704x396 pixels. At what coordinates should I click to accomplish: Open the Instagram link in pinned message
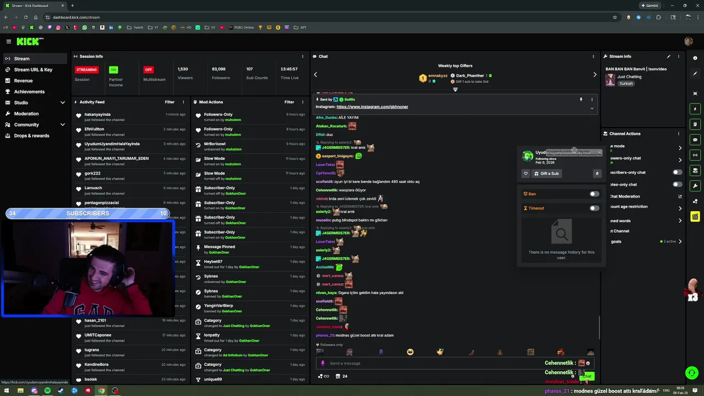372,107
